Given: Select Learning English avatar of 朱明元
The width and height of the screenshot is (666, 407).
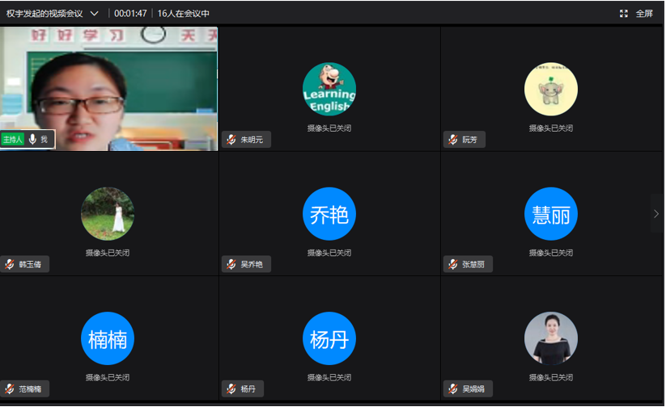Looking at the screenshot, I should pos(329,90).
